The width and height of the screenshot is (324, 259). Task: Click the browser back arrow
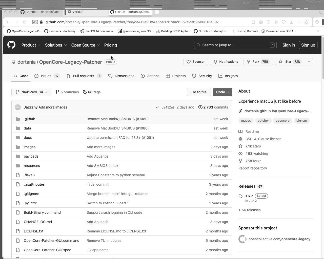[8, 22]
